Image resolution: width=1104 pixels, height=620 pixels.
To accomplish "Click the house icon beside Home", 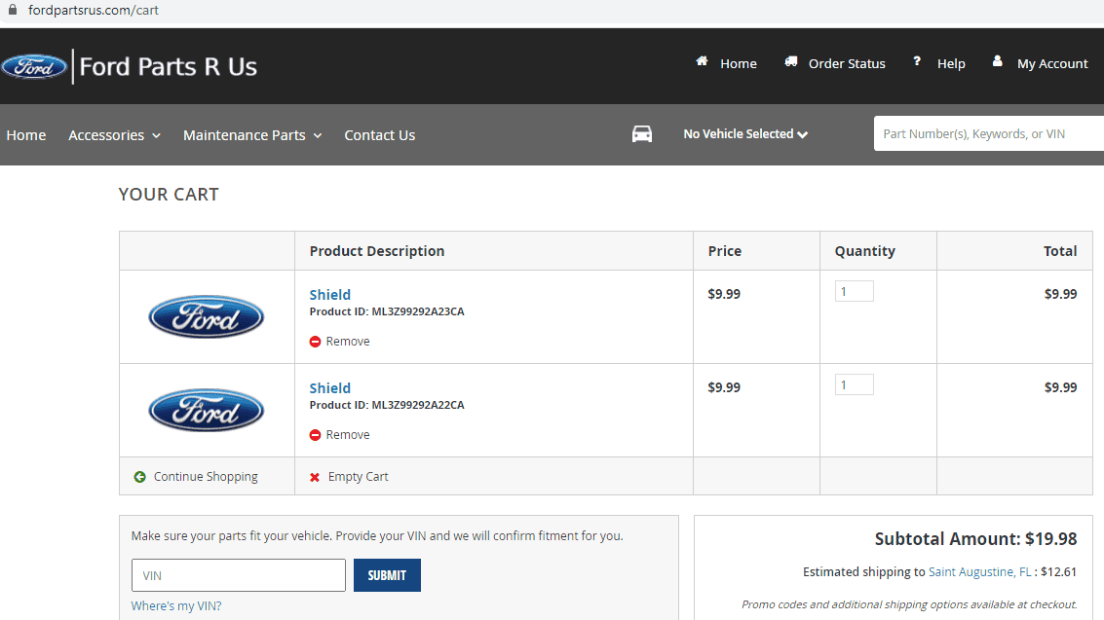I will pos(702,61).
